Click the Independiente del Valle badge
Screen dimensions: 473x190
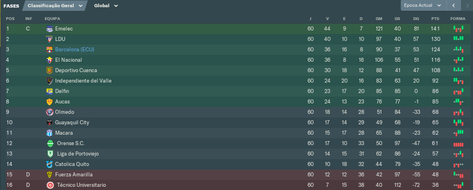pos(49,81)
